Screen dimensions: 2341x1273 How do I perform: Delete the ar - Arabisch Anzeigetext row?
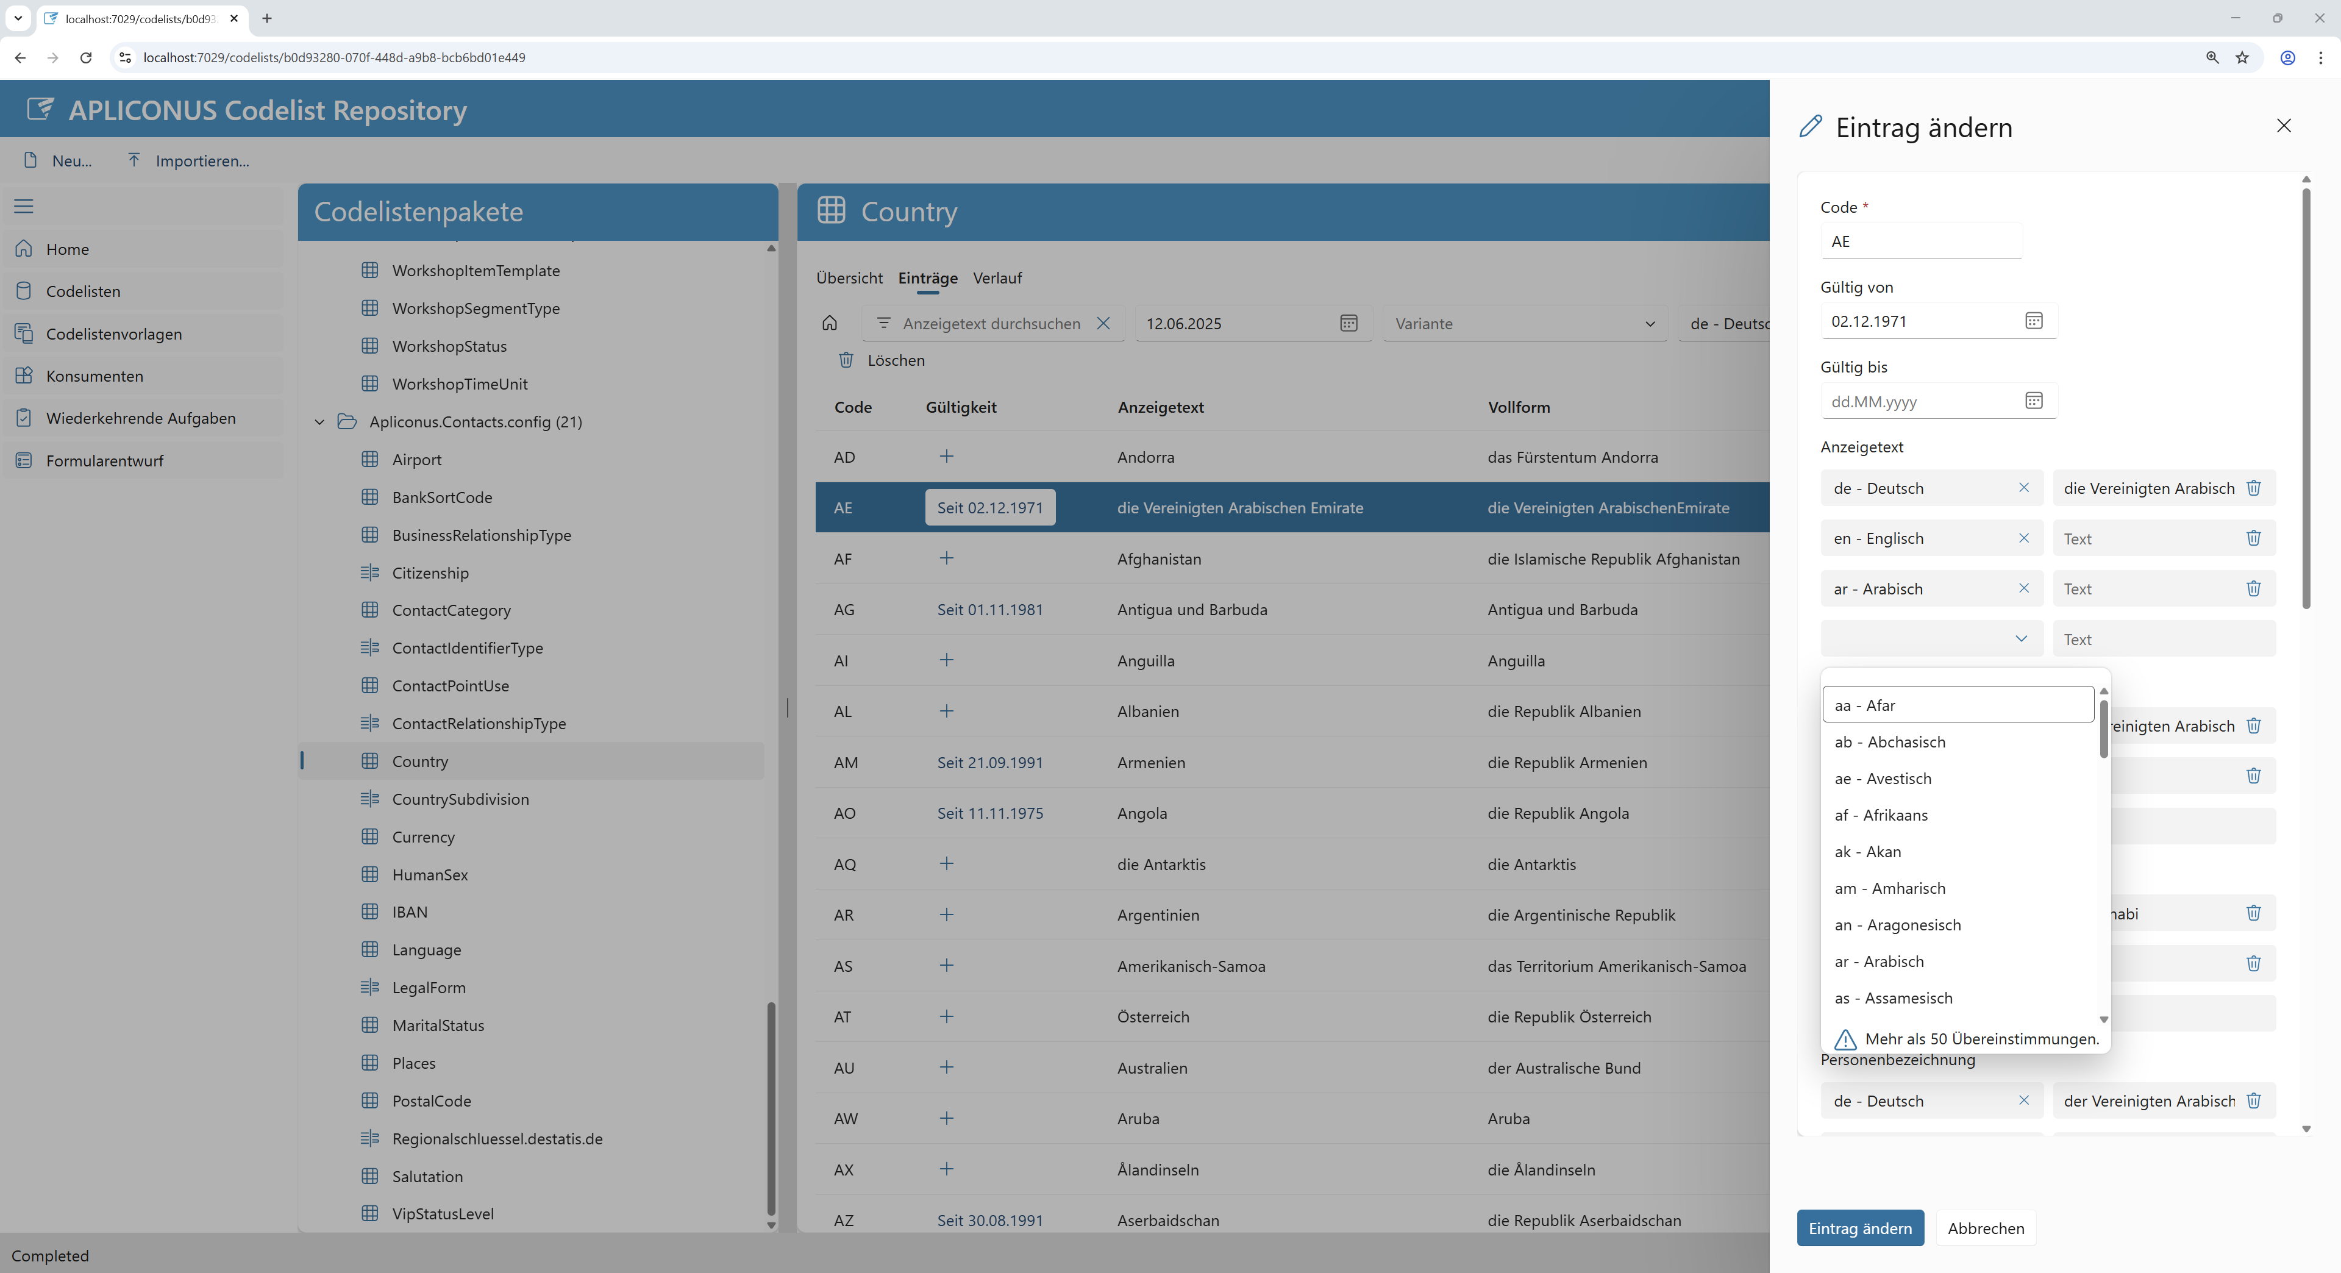tap(2254, 589)
